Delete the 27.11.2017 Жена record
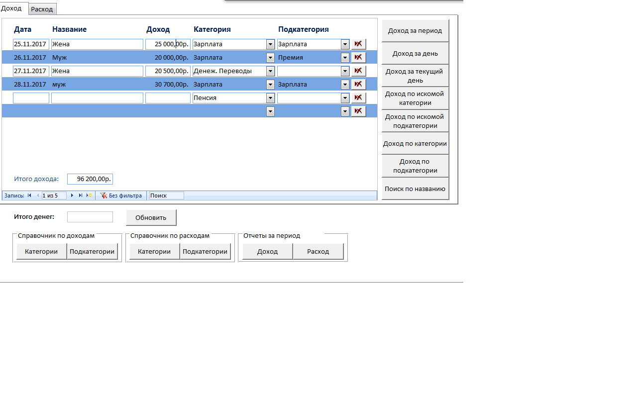The image size is (637, 398). click(x=358, y=71)
